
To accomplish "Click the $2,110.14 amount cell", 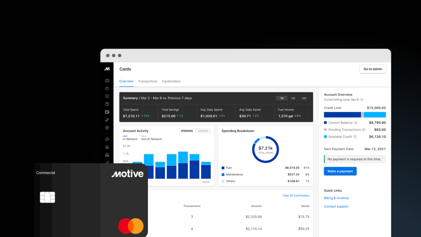I will 254,229.
